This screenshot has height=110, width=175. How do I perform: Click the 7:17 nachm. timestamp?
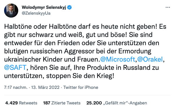(16, 87)
